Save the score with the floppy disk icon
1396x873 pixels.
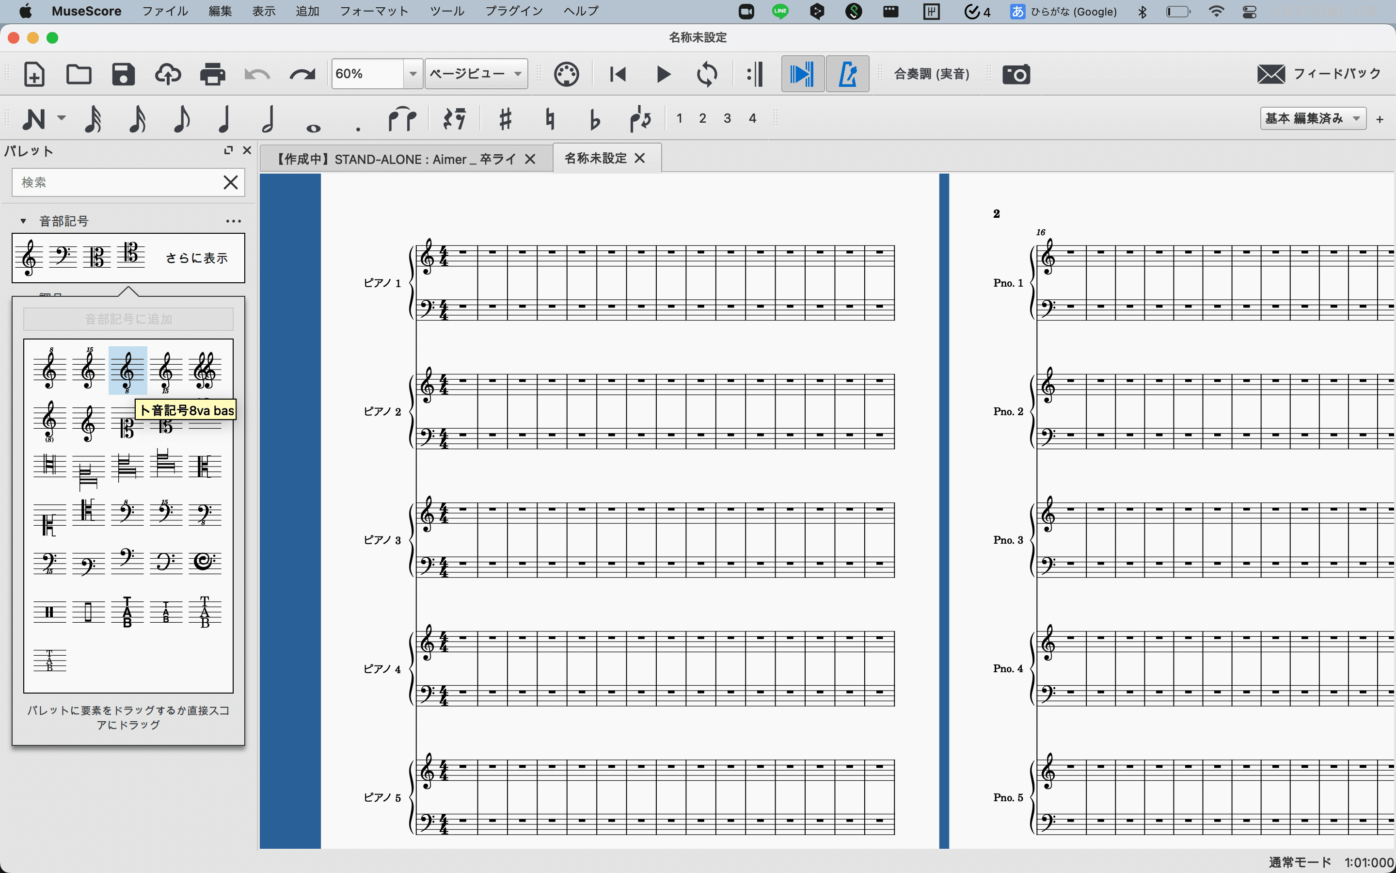[123, 75]
